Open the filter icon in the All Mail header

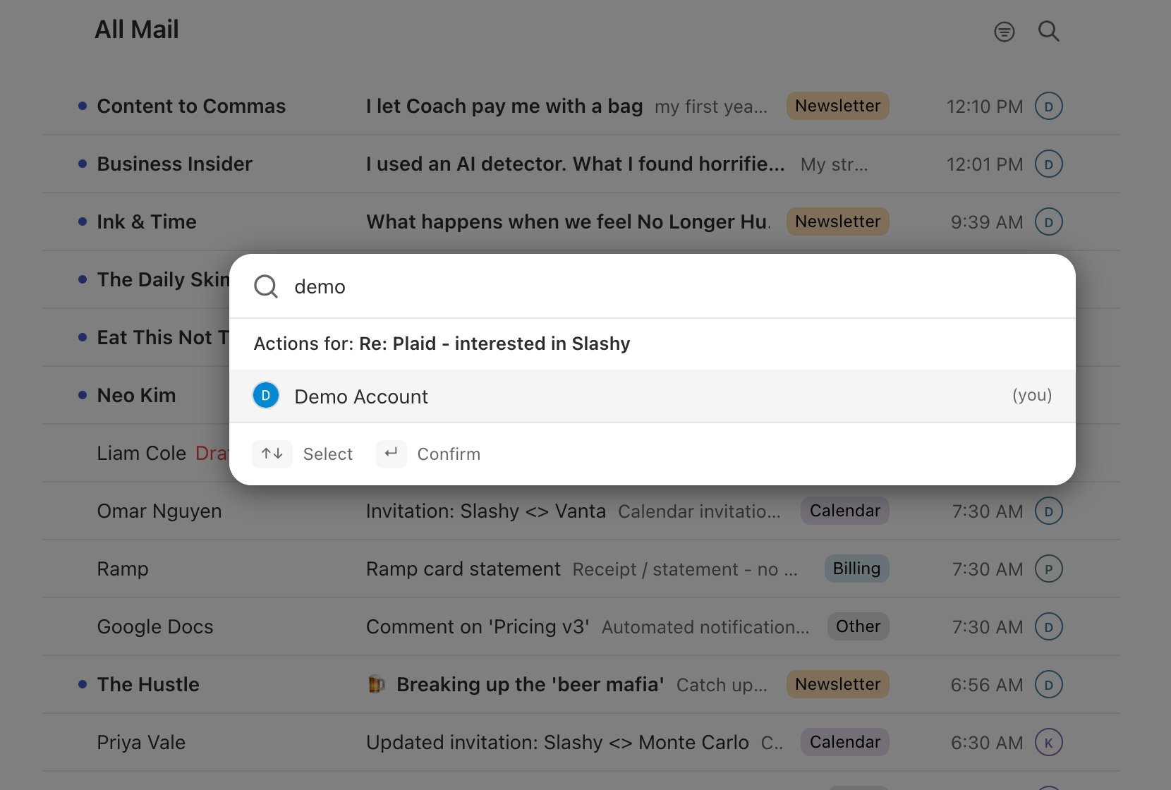pyautogui.click(x=1004, y=32)
